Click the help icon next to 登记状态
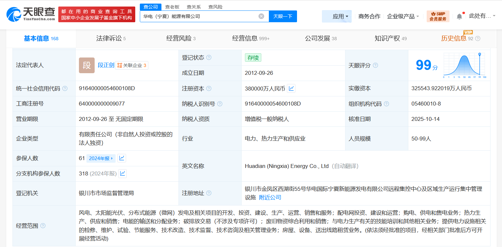 pos(209,57)
